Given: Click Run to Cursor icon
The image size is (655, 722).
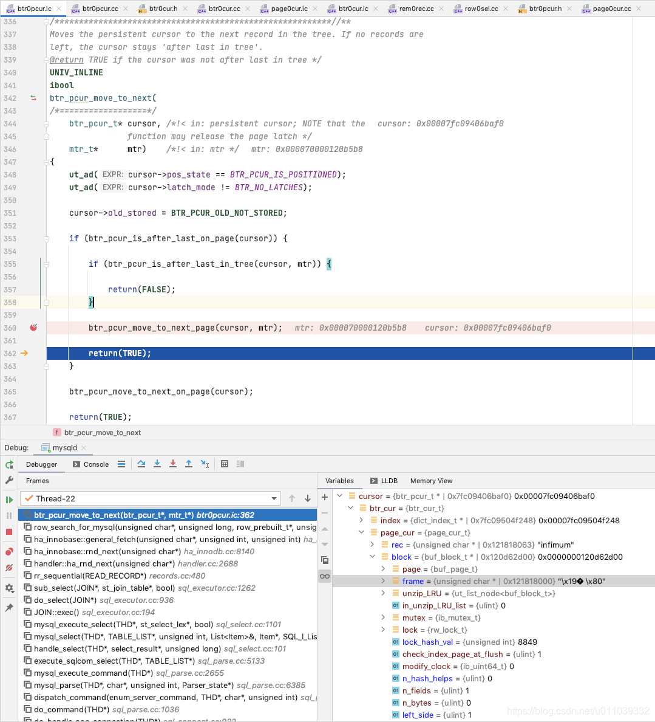Looking at the screenshot, I should point(205,464).
